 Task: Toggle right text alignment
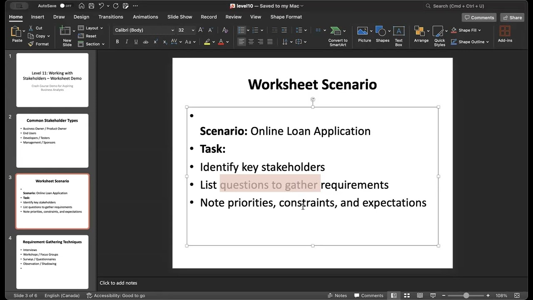click(x=260, y=42)
